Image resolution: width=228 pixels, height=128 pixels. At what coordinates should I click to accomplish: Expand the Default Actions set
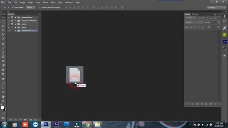pos(15,17)
